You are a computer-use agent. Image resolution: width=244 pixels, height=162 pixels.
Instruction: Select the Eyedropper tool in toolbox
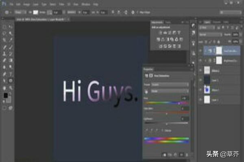(11, 40)
